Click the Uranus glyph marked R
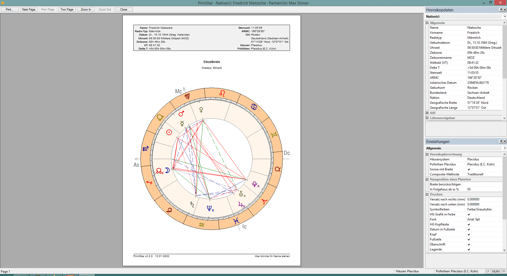This screenshot has width=507, height=276. (242, 194)
